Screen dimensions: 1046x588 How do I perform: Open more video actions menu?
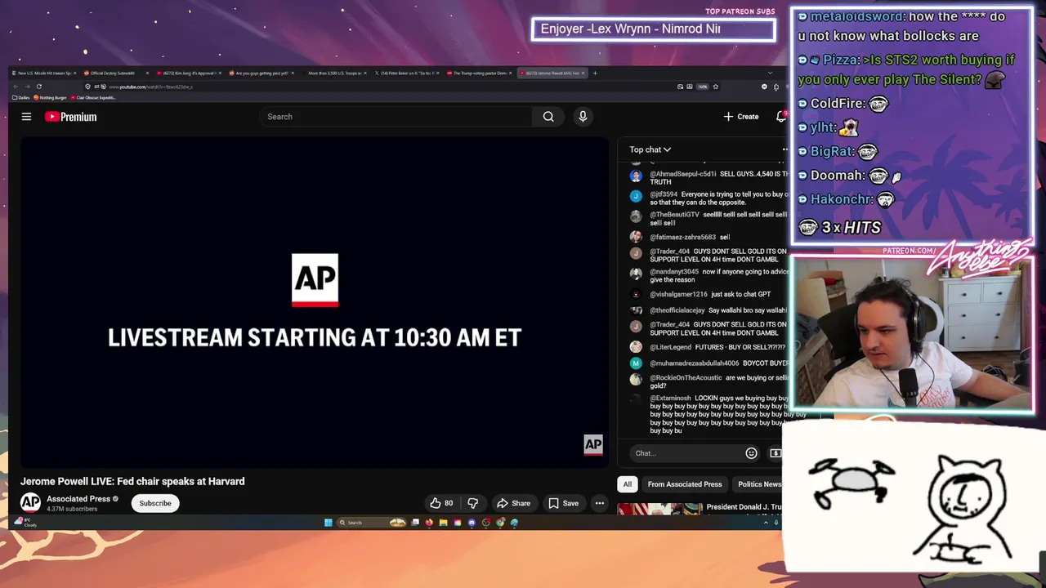(x=600, y=503)
